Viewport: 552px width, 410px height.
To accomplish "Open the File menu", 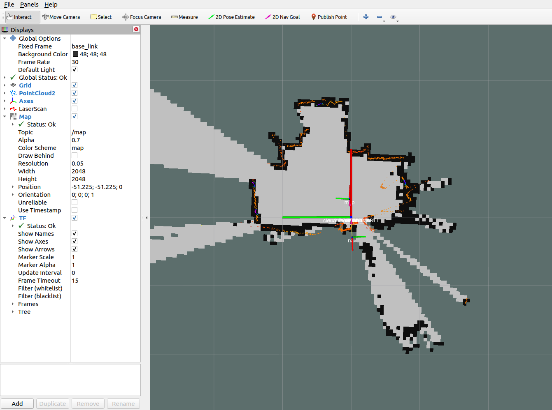I will pyautogui.click(x=9, y=5).
